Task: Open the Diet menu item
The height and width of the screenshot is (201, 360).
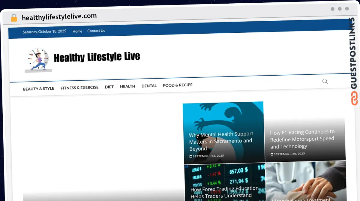Action: pyautogui.click(x=109, y=87)
